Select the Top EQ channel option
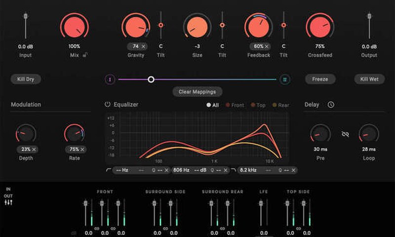Viewport: 395px width, 237px height. 259,105
